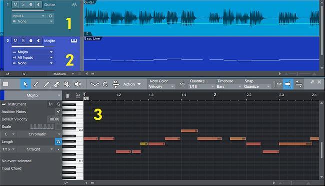The image size is (325, 186).
Task: Mute the Guitar track
Action: [16, 5]
